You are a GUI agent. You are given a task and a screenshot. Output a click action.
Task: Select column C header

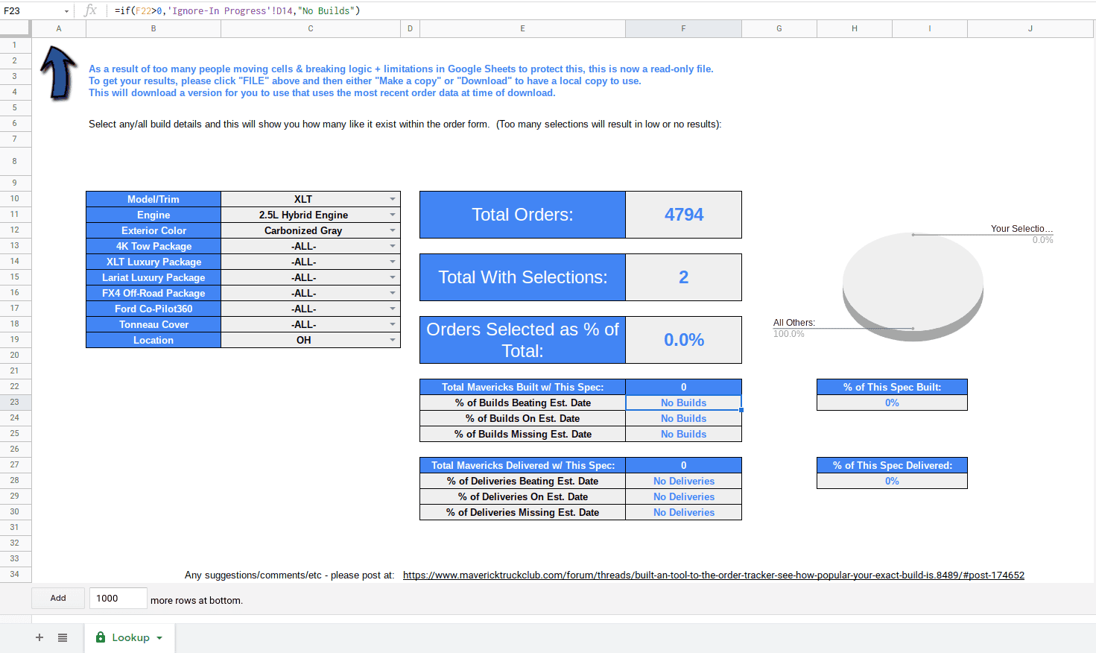pos(311,28)
